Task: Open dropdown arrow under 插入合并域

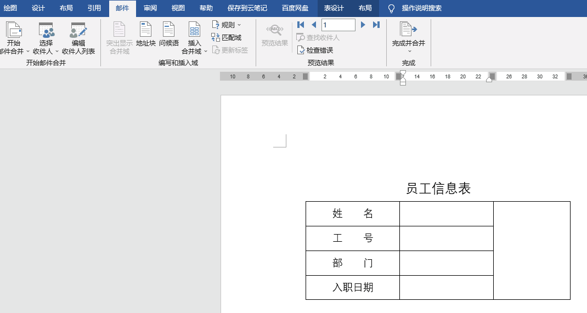Action: [x=205, y=51]
